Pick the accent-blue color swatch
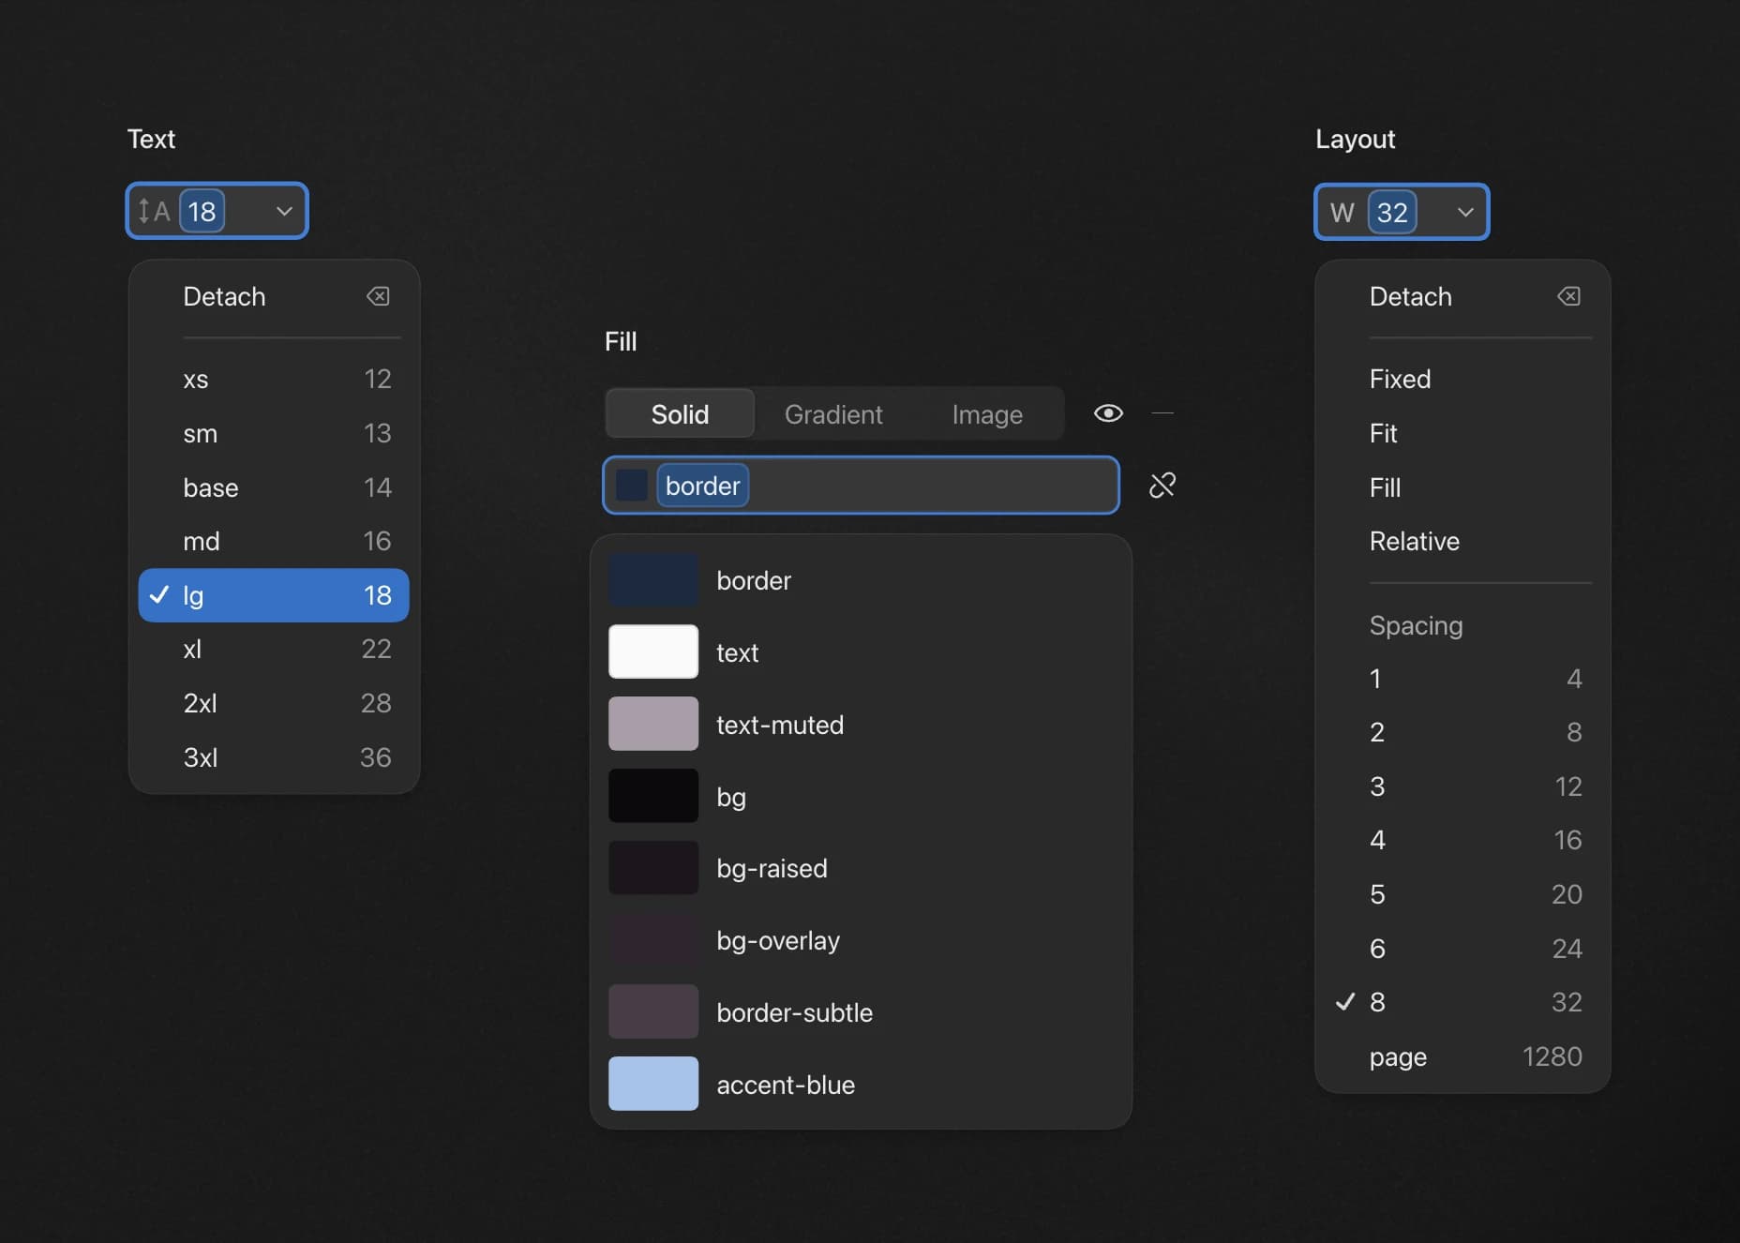 click(x=653, y=1084)
